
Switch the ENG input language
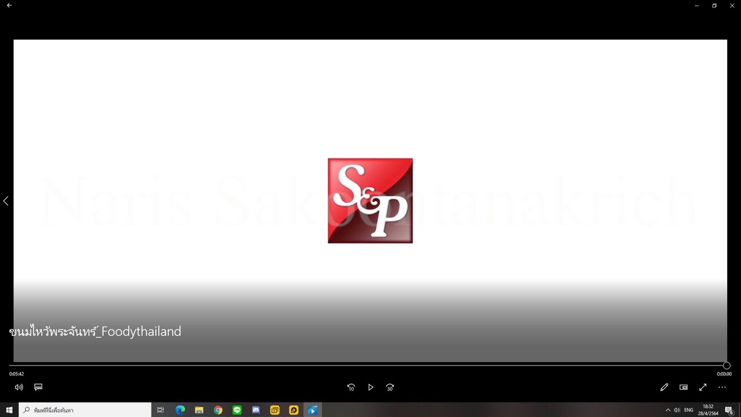point(689,410)
